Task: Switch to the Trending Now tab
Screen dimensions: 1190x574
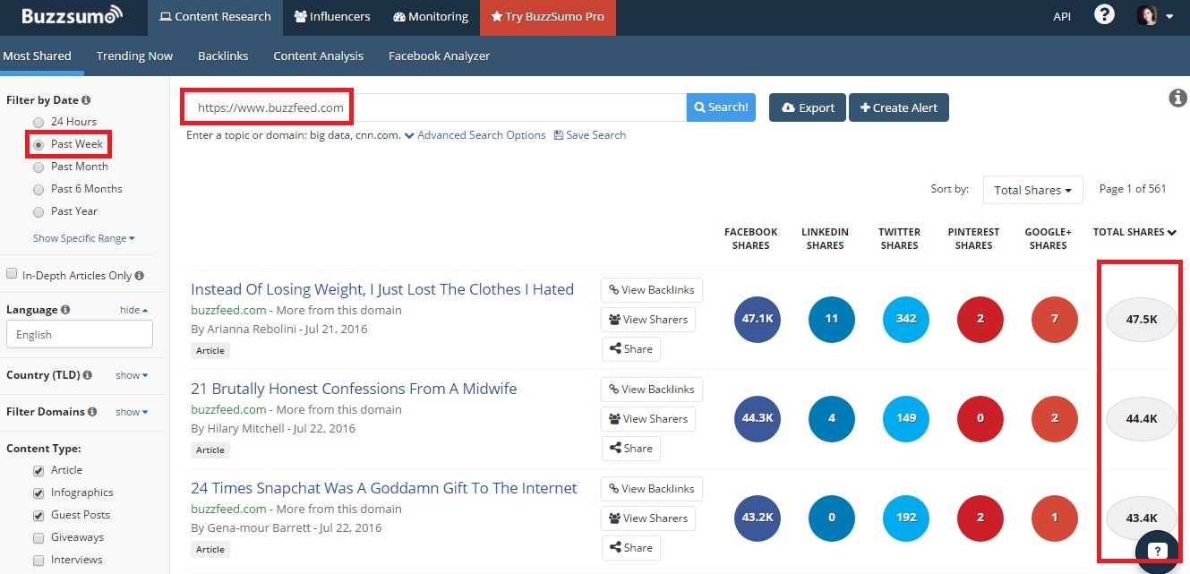Action: (x=134, y=56)
